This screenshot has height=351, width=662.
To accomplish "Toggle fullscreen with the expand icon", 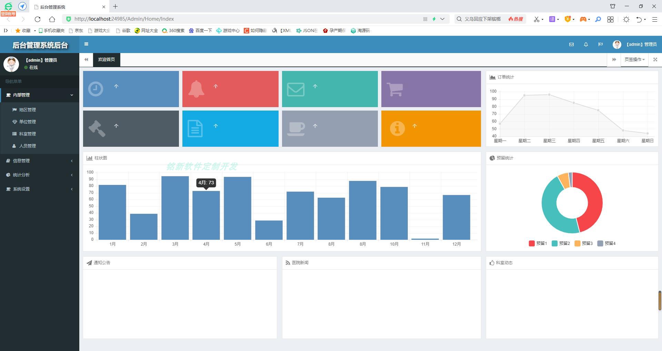I will click(655, 60).
